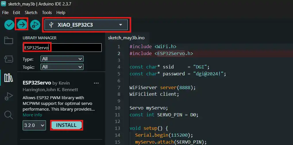Click code line with #include <WiFi.h>
The image size is (293, 145).
(x=153, y=46)
